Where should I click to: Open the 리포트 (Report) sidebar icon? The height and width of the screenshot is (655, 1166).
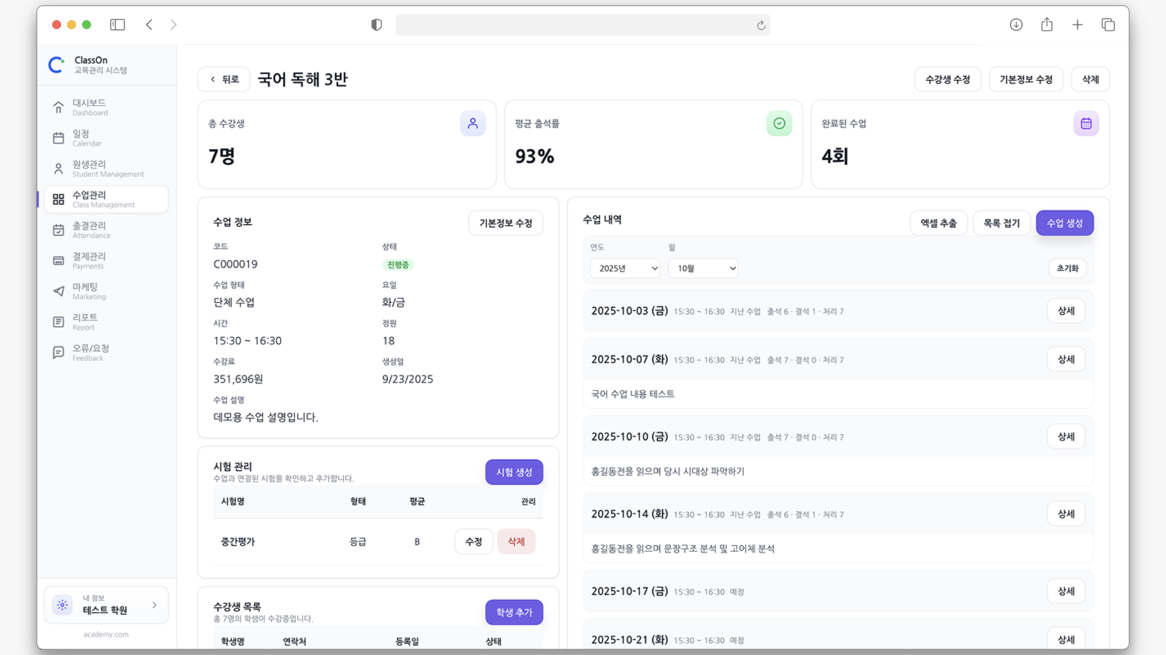tap(58, 322)
